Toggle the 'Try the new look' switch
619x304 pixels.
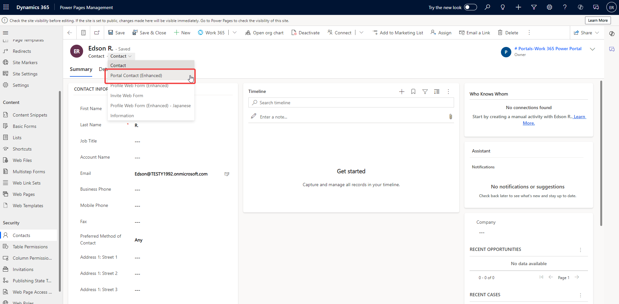[471, 7]
